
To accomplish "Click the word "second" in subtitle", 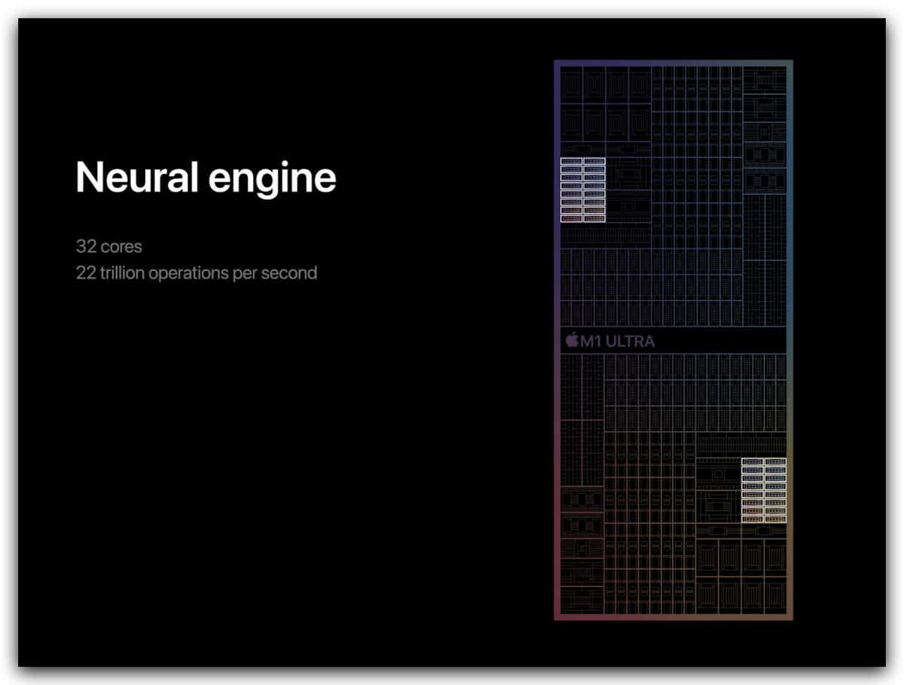I will (289, 272).
